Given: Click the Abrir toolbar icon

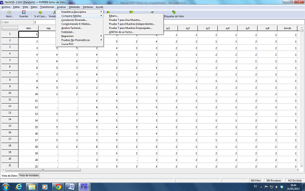Looking at the screenshot, I should coord(9,14).
